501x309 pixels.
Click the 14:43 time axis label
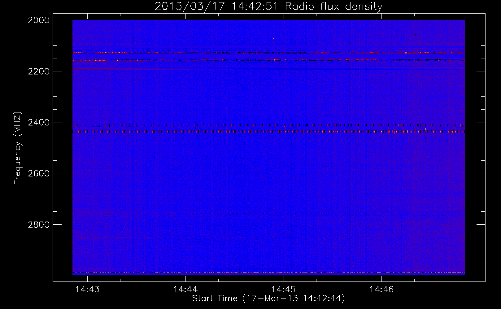point(88,289)
